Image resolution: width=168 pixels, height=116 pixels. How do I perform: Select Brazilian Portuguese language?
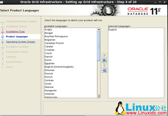[71, 36]
